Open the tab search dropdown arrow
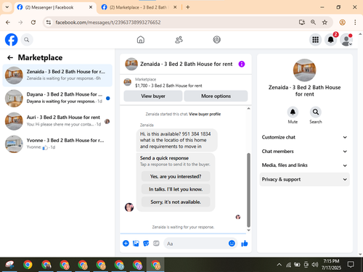 pyautogui.click(x=7, y=7)
